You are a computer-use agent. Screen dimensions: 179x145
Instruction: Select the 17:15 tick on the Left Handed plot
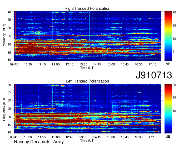point(152,137)
